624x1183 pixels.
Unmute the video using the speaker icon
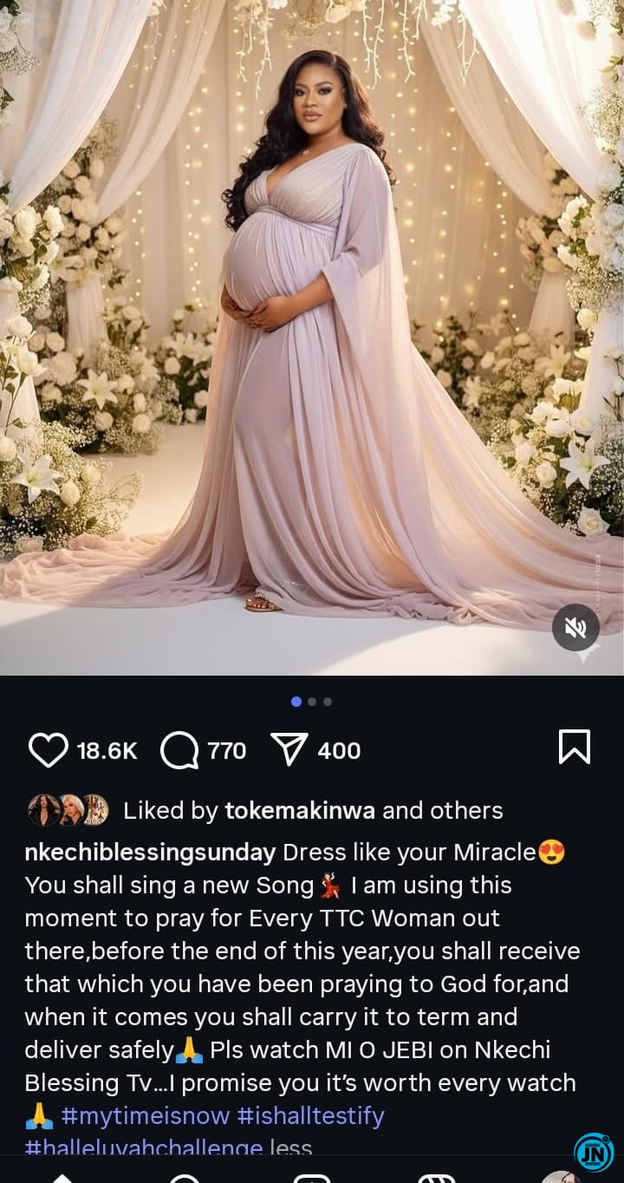(x=575, y=627)
